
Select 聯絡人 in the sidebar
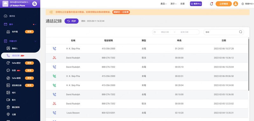point(15,48)
